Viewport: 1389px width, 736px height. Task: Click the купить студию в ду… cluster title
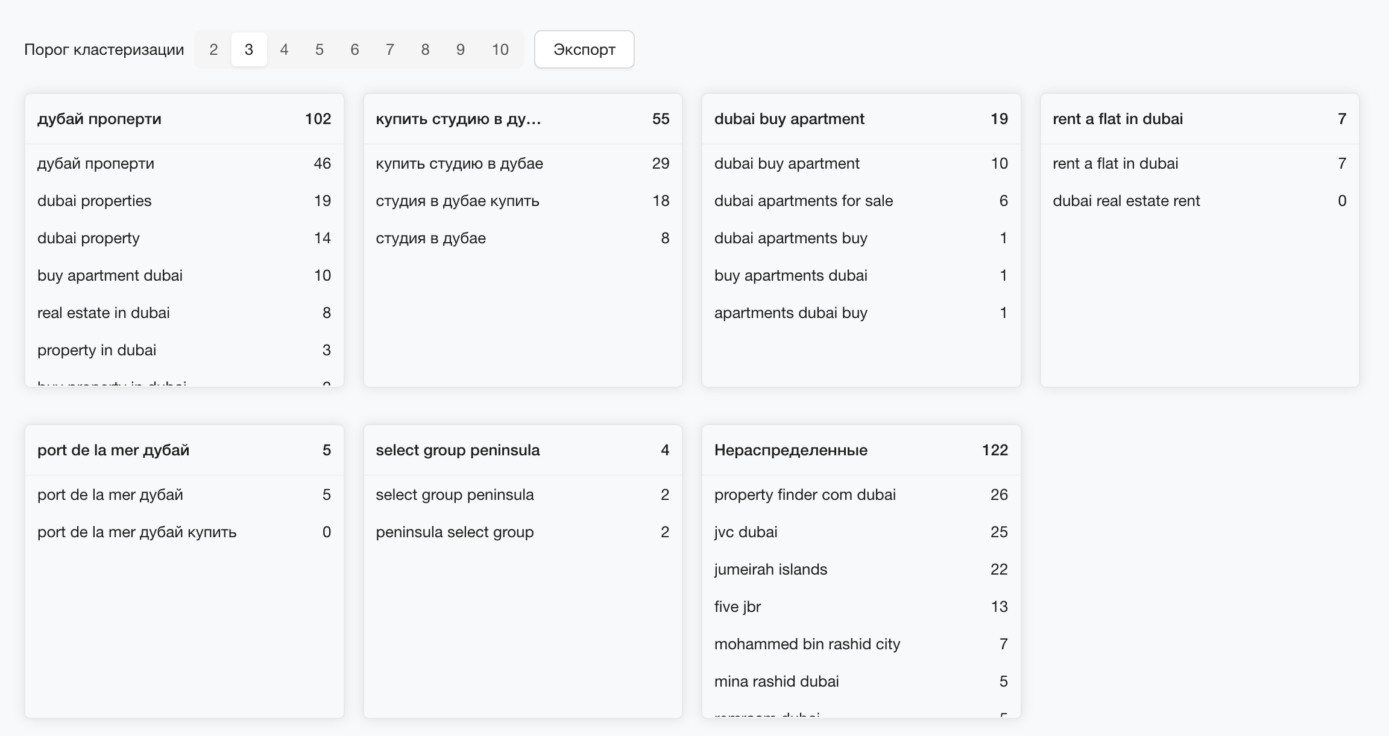coord(458,119)
